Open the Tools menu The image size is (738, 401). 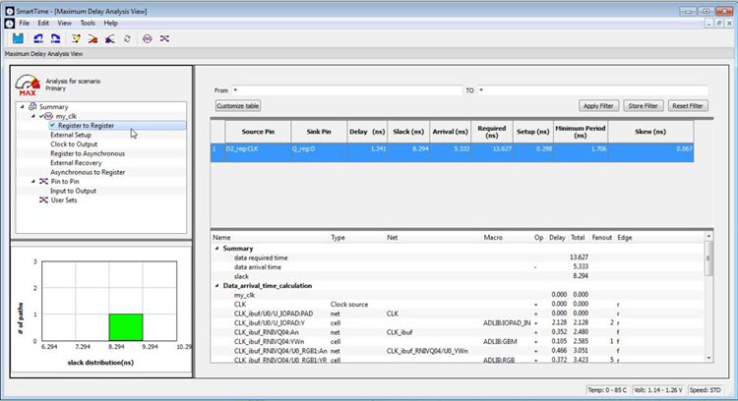coord(88,22)
